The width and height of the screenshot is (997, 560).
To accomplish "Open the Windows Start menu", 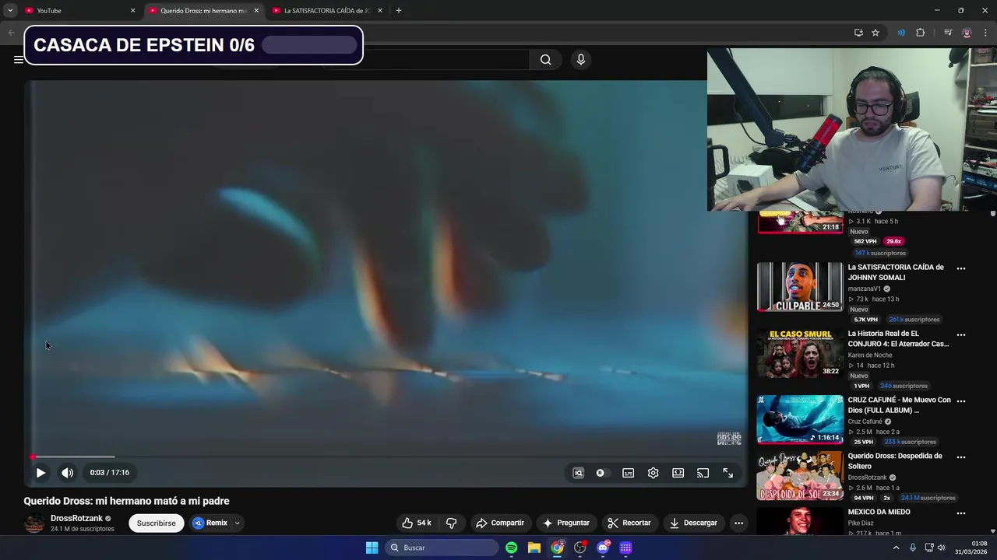I will [372, 548].
